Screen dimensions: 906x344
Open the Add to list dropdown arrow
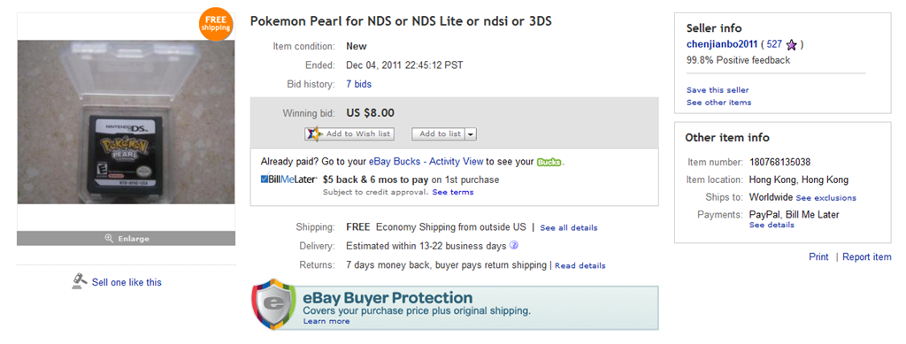point(471,134)
